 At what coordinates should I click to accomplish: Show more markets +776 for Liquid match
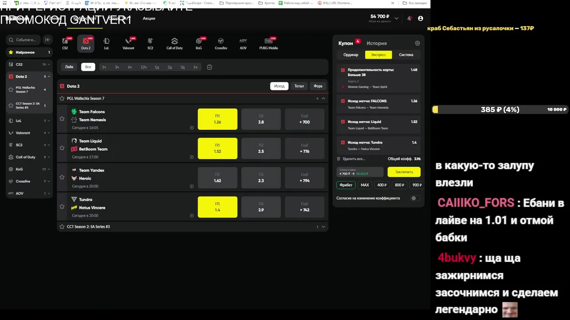click(x=305, y=148)
